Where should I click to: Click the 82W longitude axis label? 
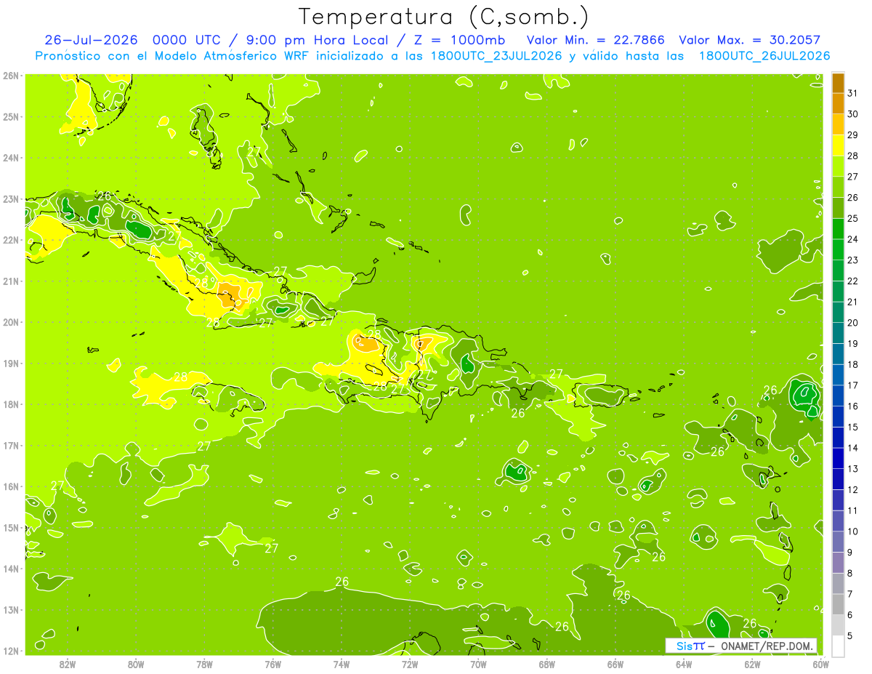point(68,664)
